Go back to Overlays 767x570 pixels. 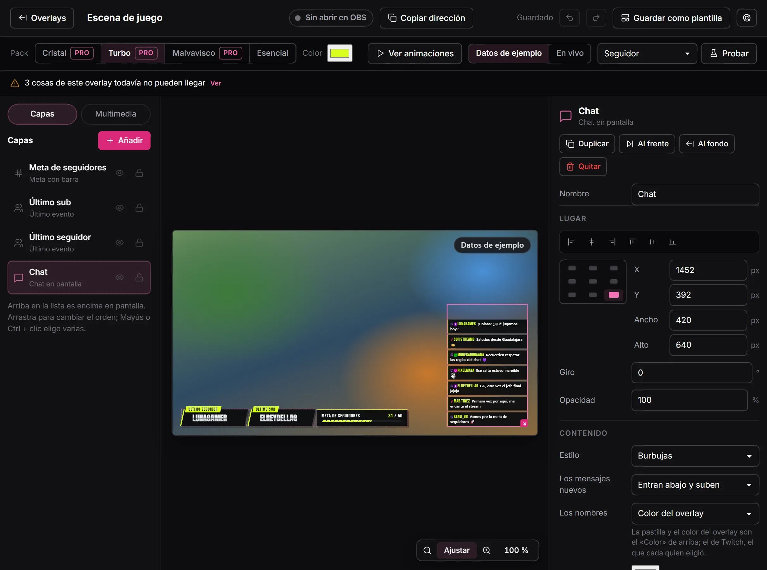pyautogui.click(x=42, y=18)
